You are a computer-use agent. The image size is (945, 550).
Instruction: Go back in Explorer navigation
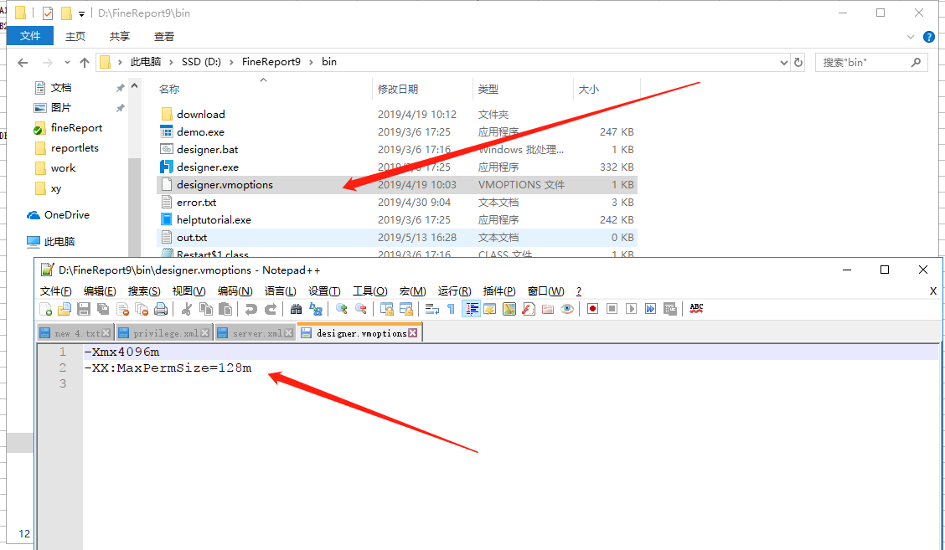pyautogui.click(x=23, y=63)
